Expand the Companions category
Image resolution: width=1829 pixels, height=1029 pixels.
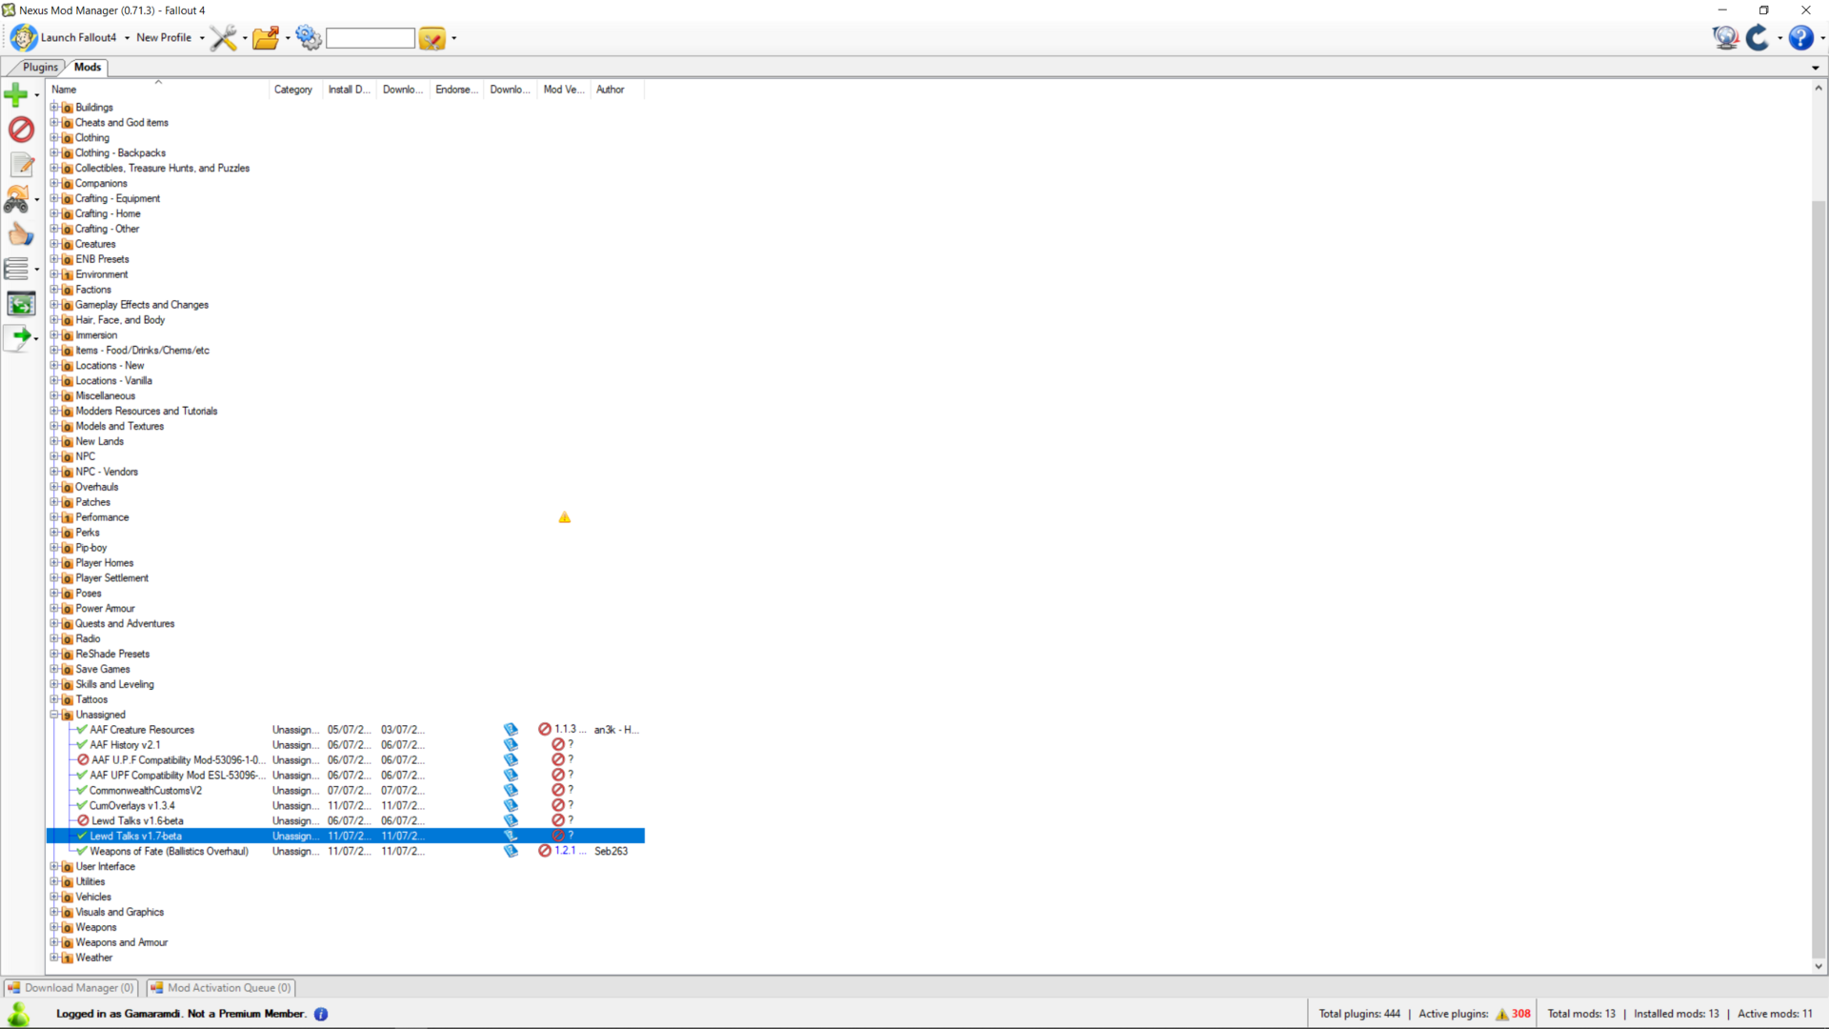[x=54, y=183]
